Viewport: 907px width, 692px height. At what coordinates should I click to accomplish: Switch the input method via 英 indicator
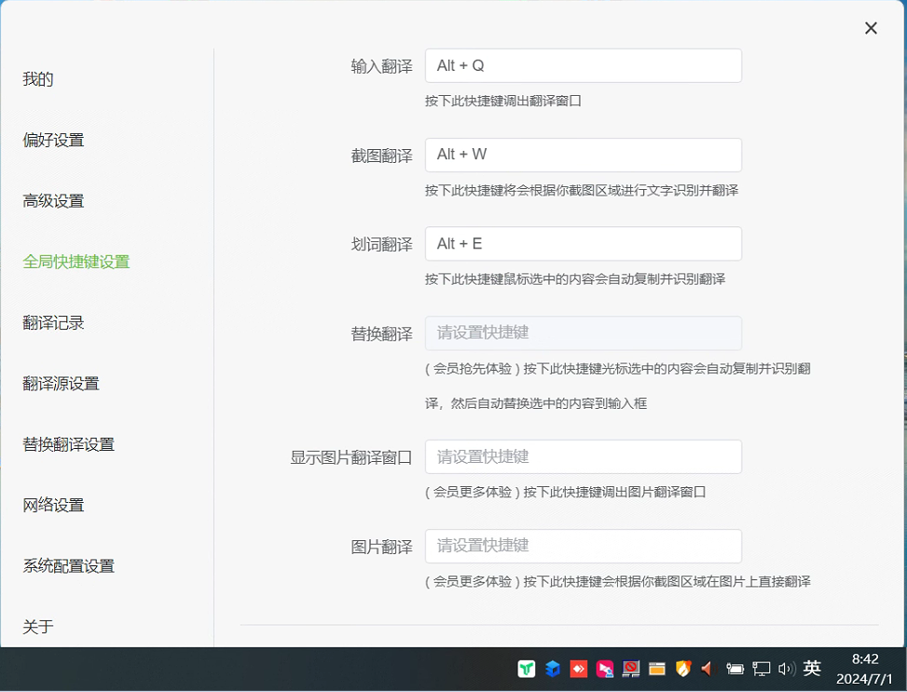coord(812,668)
